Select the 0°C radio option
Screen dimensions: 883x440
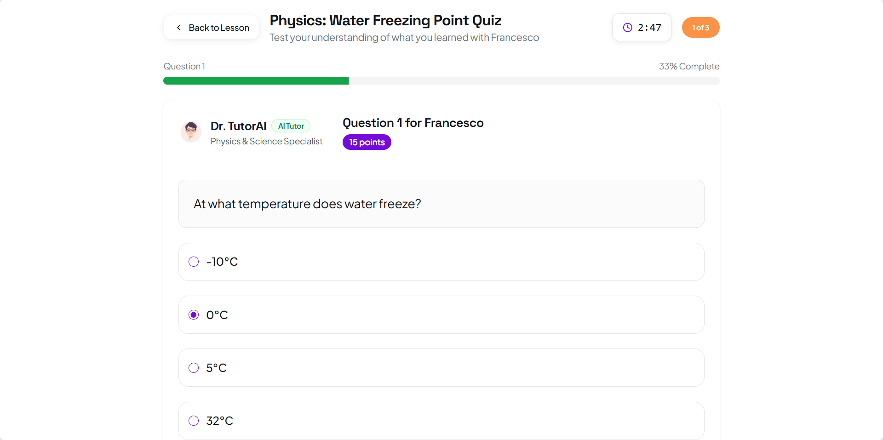[194, 315]
